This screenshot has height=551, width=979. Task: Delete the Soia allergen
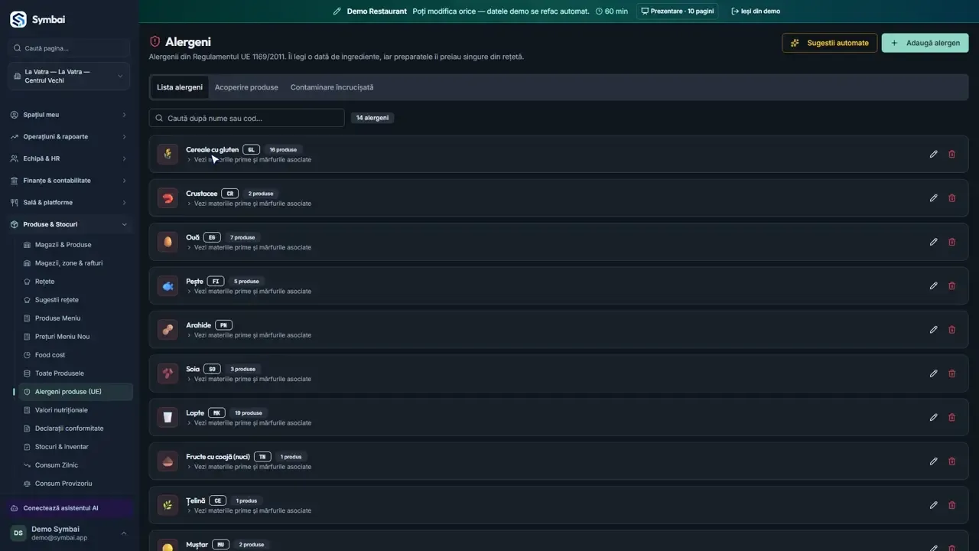(952, 373)
